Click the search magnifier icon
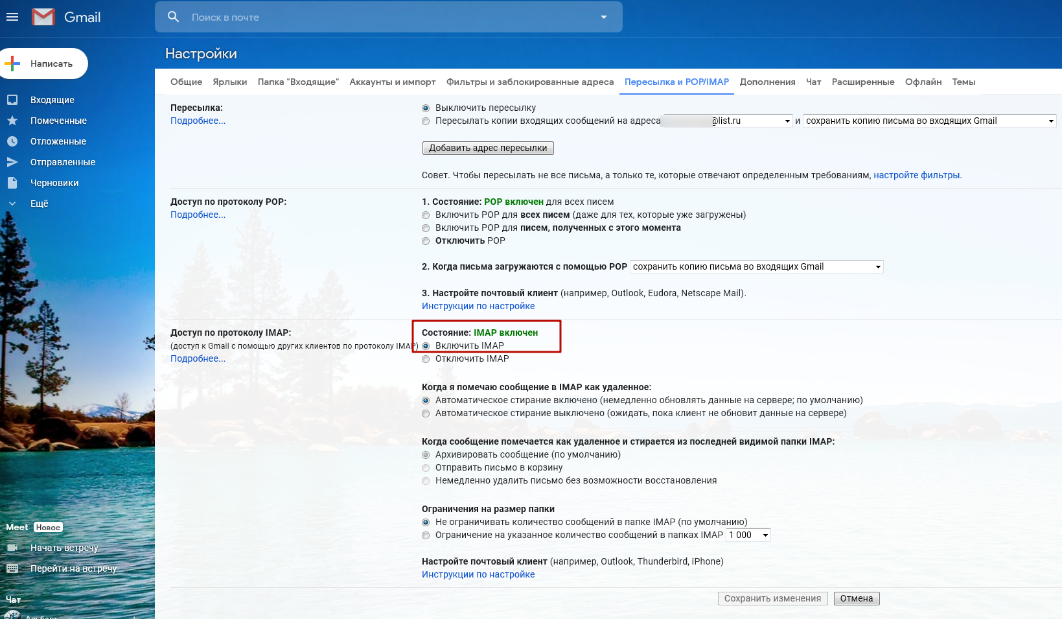 173,17
